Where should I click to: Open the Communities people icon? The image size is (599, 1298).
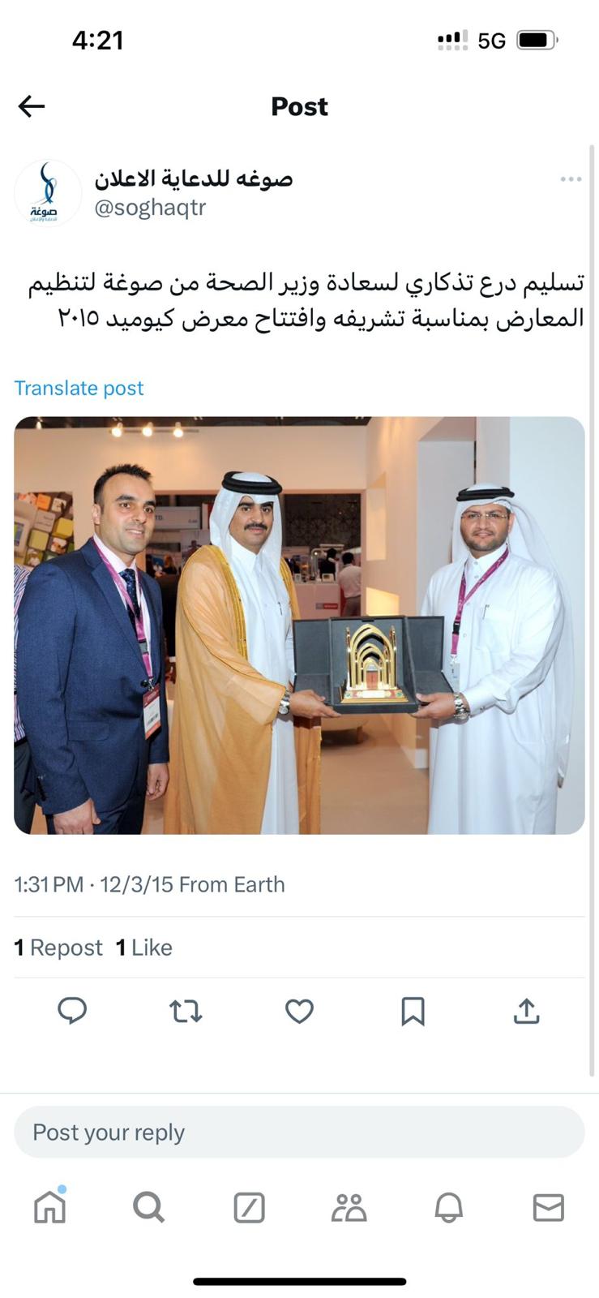coord(349,1207)
